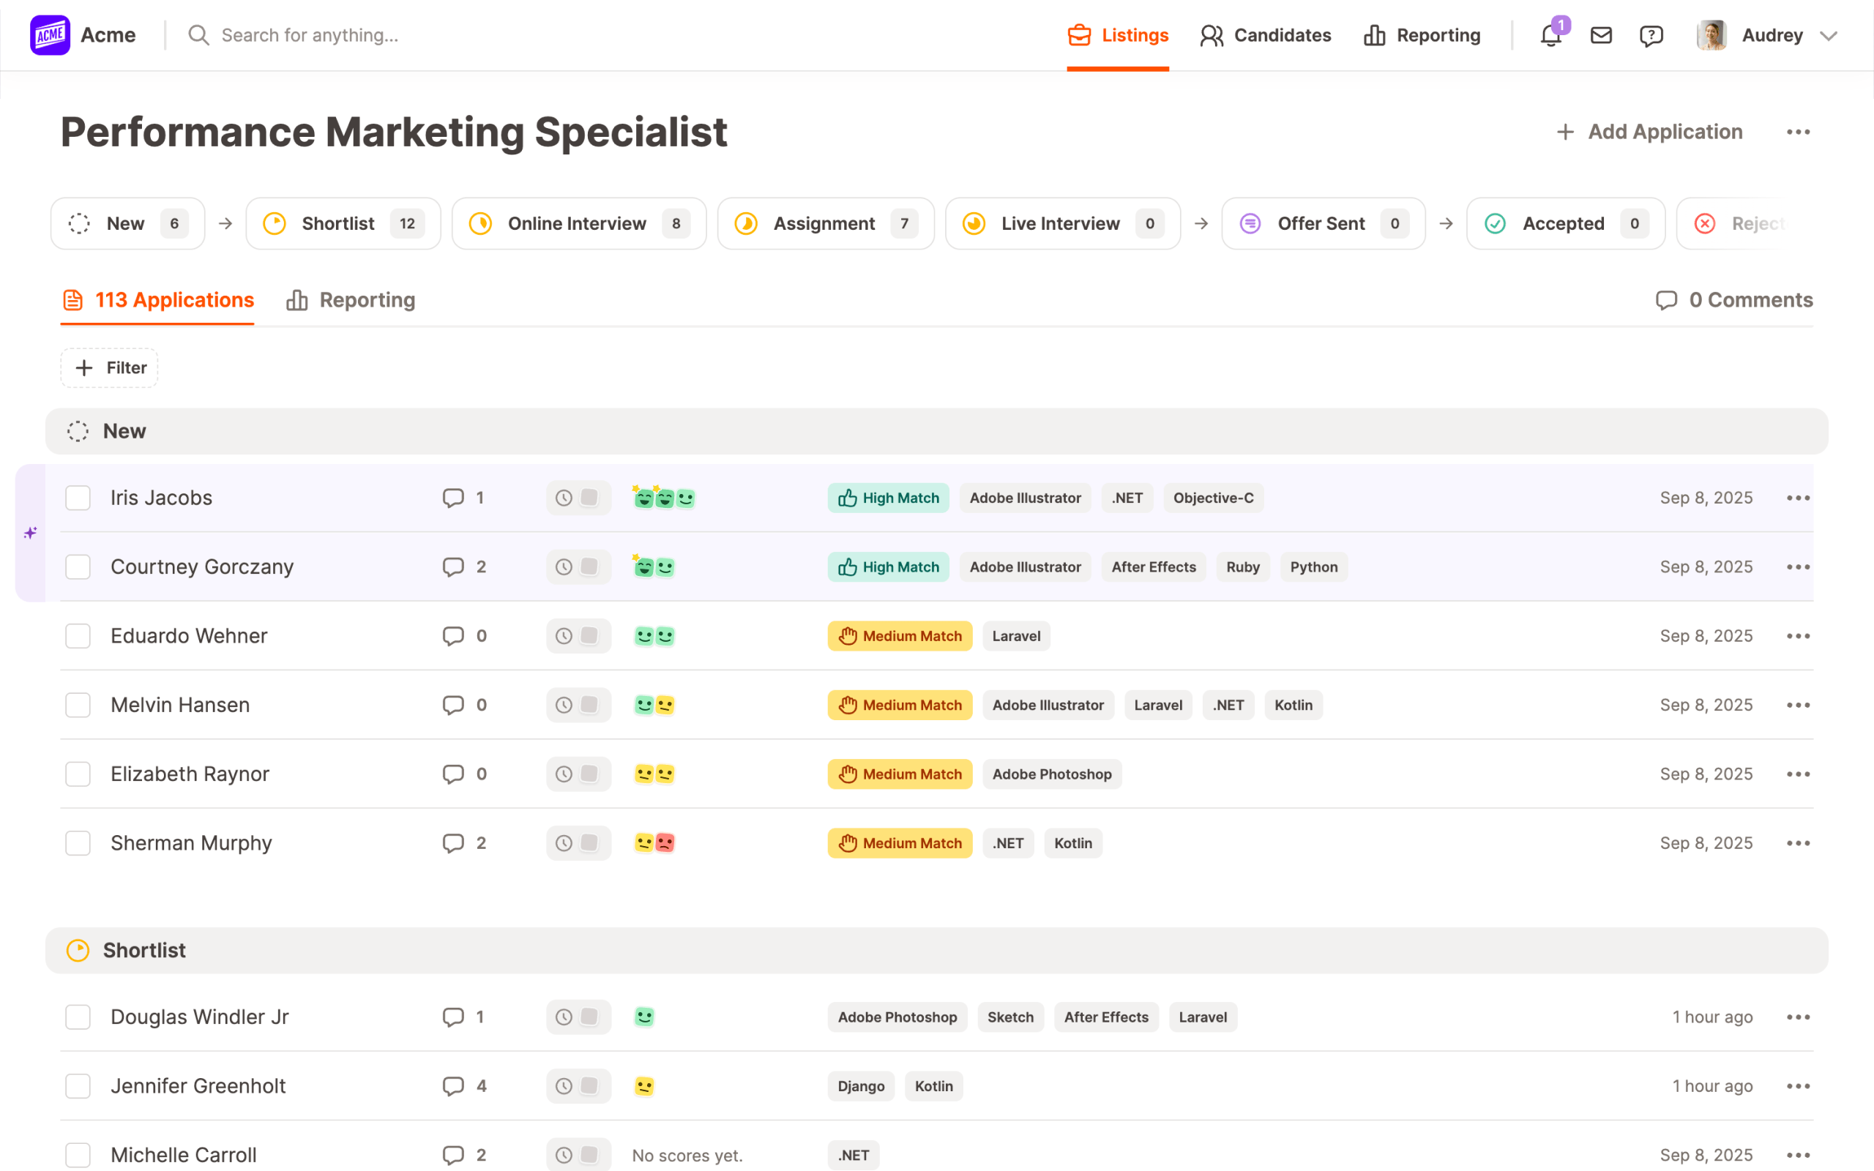Open the listing's three-dot menu near Add Application
Image resolution: width=1874 pixels, height=1171 pixels.
[x=1798, y=132]
